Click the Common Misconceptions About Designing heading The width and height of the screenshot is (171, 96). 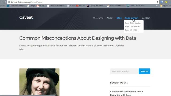pyautogui.click(x=77, y=38)
